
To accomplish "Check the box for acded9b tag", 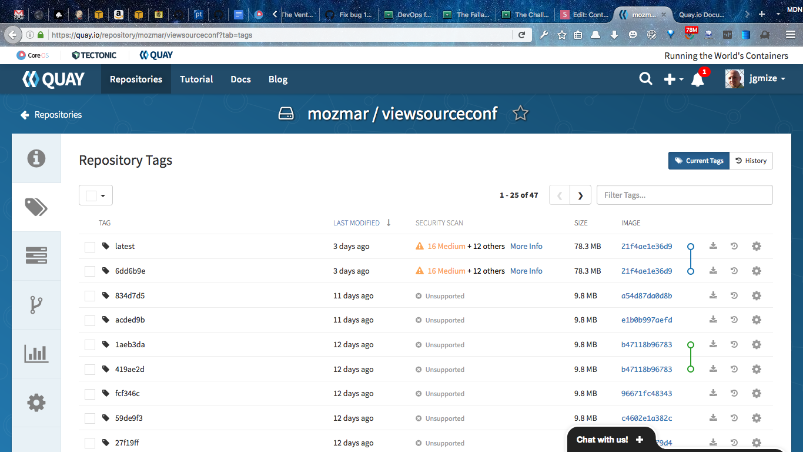I will [x=90, y=320].
